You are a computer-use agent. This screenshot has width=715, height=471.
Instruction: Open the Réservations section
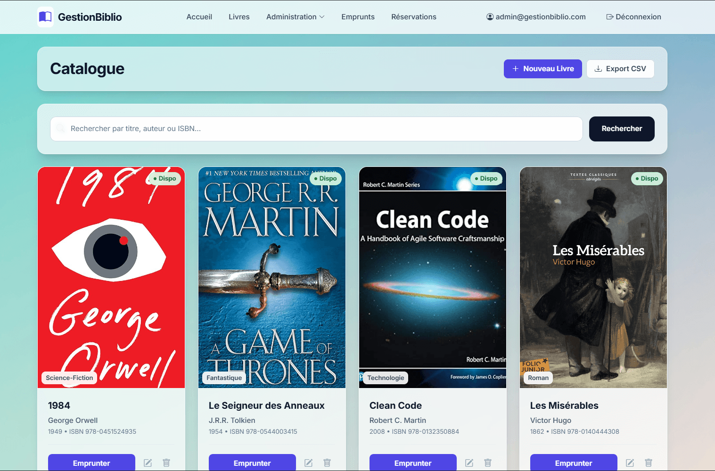[414, 17]
